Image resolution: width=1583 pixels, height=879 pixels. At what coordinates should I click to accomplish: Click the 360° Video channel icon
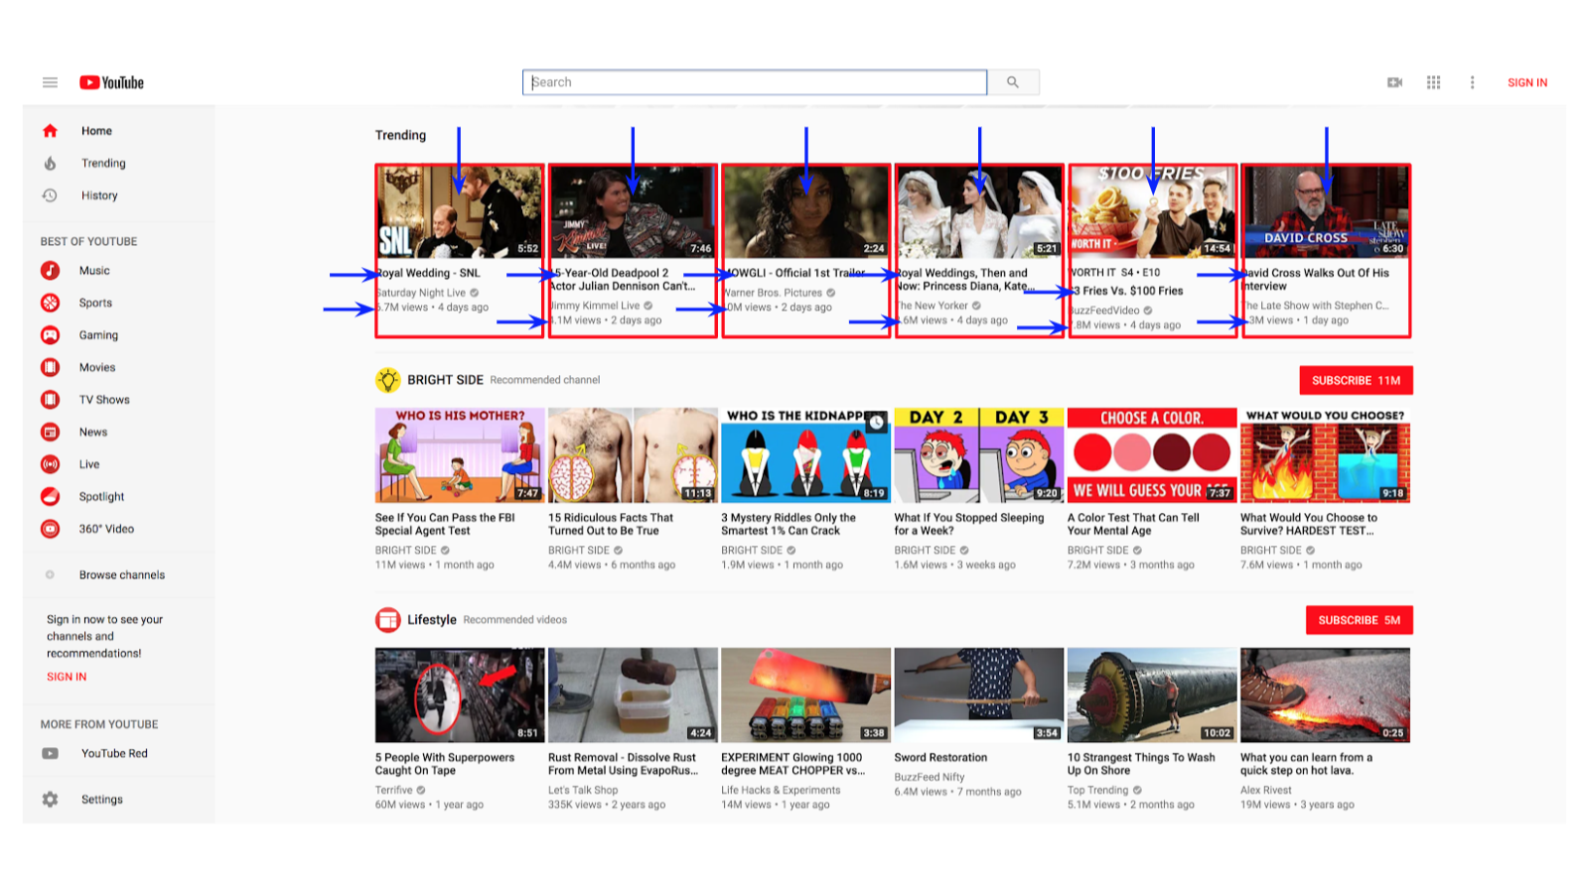pyautogui.click(x=50, y=529)
